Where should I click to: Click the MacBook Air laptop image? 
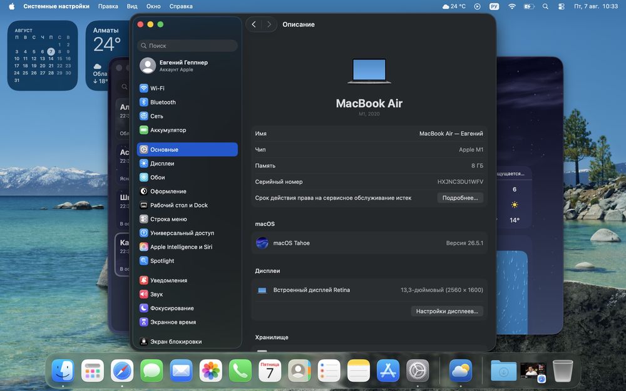click(369, 71)
